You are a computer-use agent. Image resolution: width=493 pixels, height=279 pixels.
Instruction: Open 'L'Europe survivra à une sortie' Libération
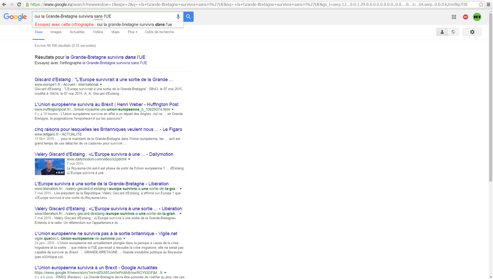(102, 184)
